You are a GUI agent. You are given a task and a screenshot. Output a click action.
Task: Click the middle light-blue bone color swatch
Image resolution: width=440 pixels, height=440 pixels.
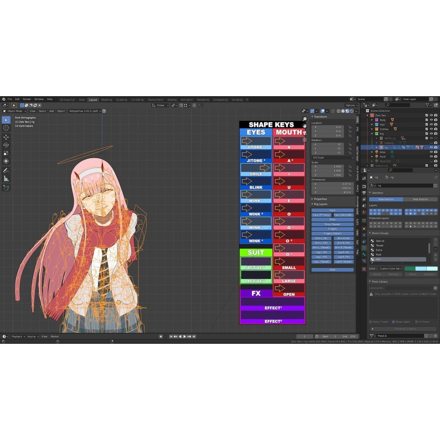coord(421,269)
